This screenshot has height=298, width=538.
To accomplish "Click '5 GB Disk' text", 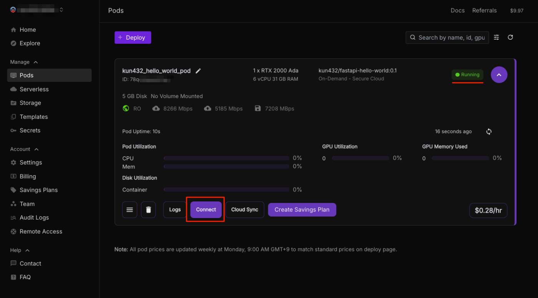I will 134,96.
